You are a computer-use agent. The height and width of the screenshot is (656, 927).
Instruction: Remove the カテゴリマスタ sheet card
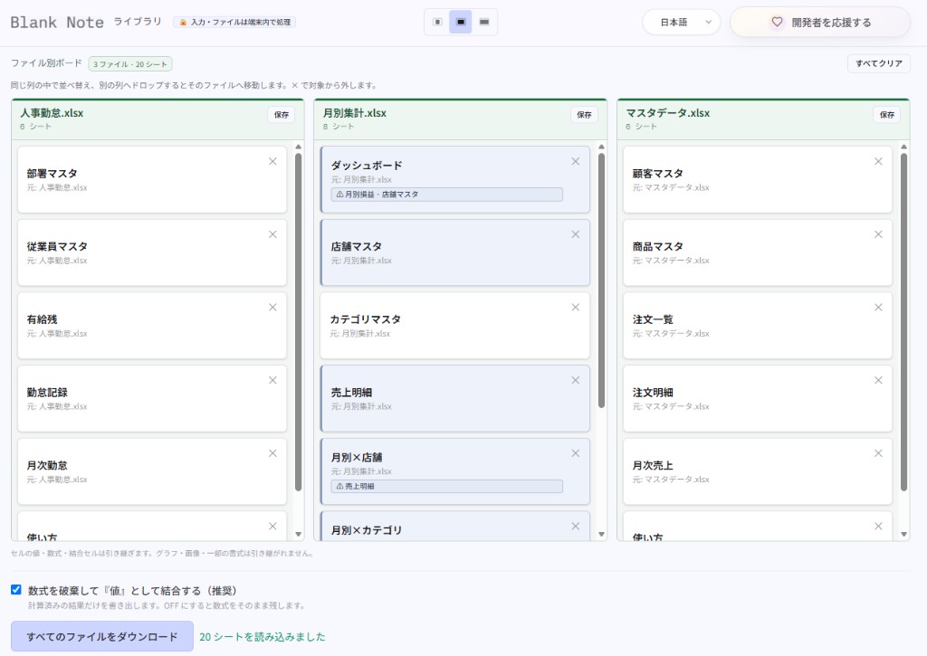575,308
